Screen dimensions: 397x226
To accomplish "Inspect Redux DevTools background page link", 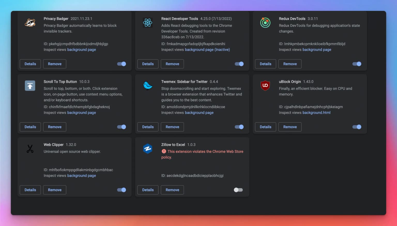I will [317, 50].
